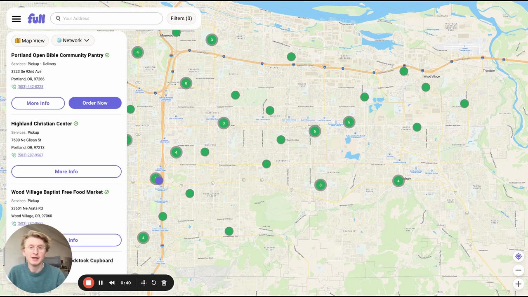
Task: Click the Order Now button
Action: pyautogui.click(x=95, y=103)
